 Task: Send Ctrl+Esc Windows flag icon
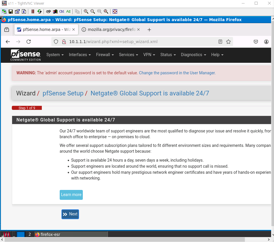point(55,12)
